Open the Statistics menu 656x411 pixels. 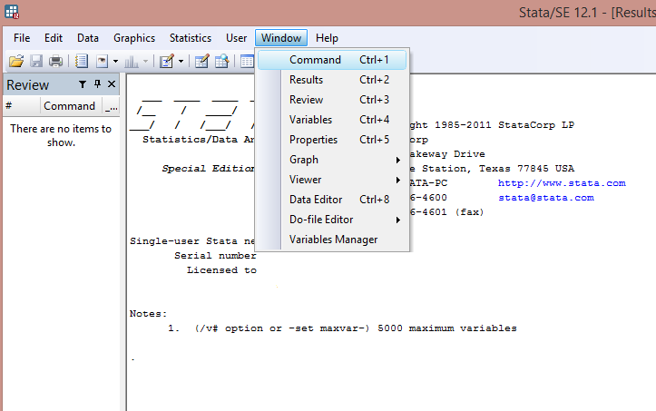191,38
